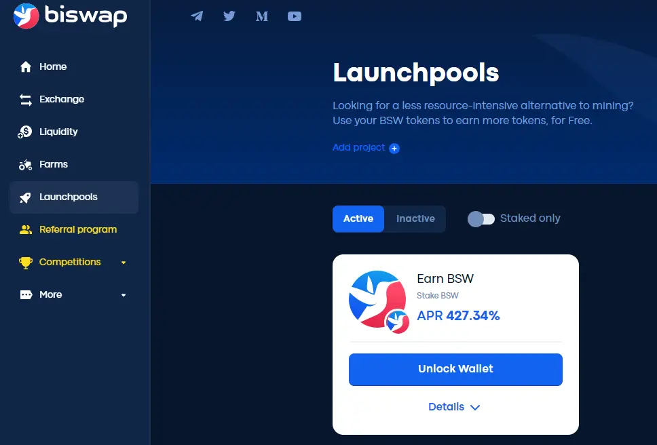
Task: Open the Competitions menu label
Action: (x=70, y=262)
